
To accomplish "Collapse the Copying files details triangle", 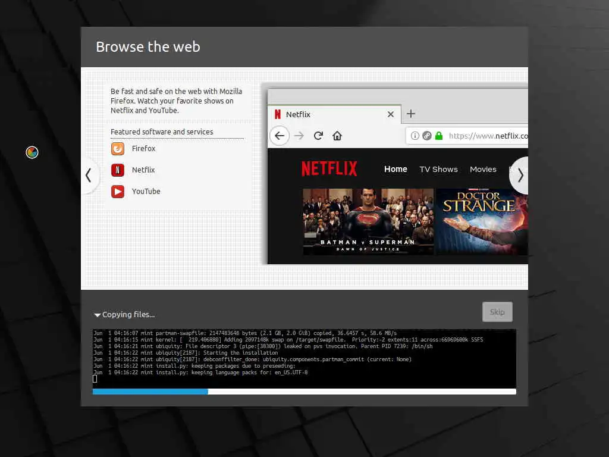I will [97, 315].
